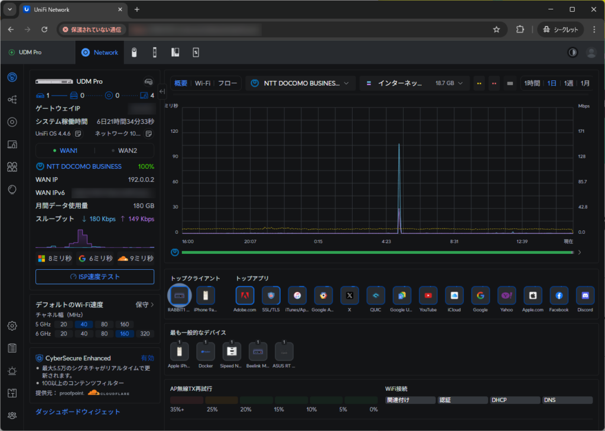The height and width of the screenshot is (431, 605).
Task: Select the 320 MHz width for 6 GHz
Action: pyautogui.click(x=145, y=334)
